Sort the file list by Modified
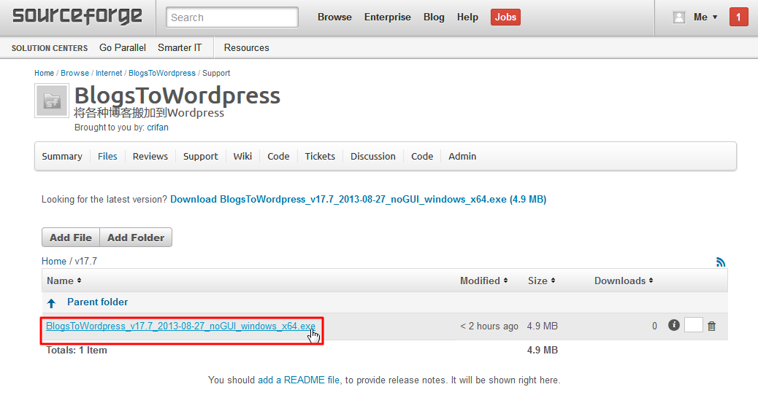The width and height of the screenshot is (758, 403). pos(484,281)
